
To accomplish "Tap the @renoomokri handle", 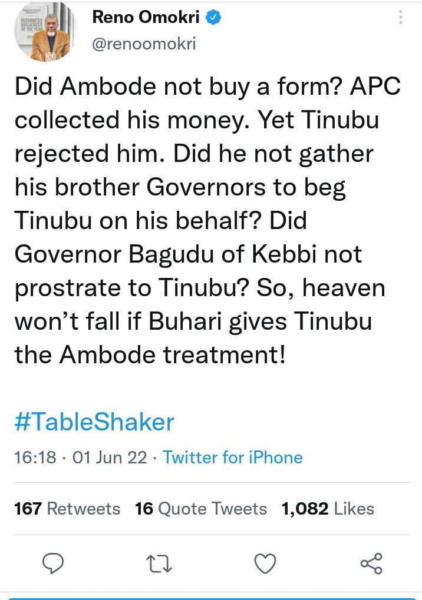I will 144,44.
